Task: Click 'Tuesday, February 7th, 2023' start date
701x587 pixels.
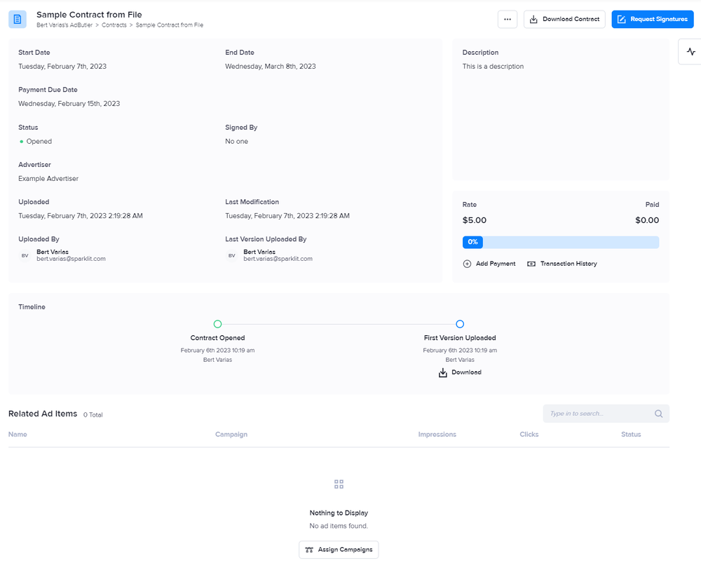Action: 62,66
